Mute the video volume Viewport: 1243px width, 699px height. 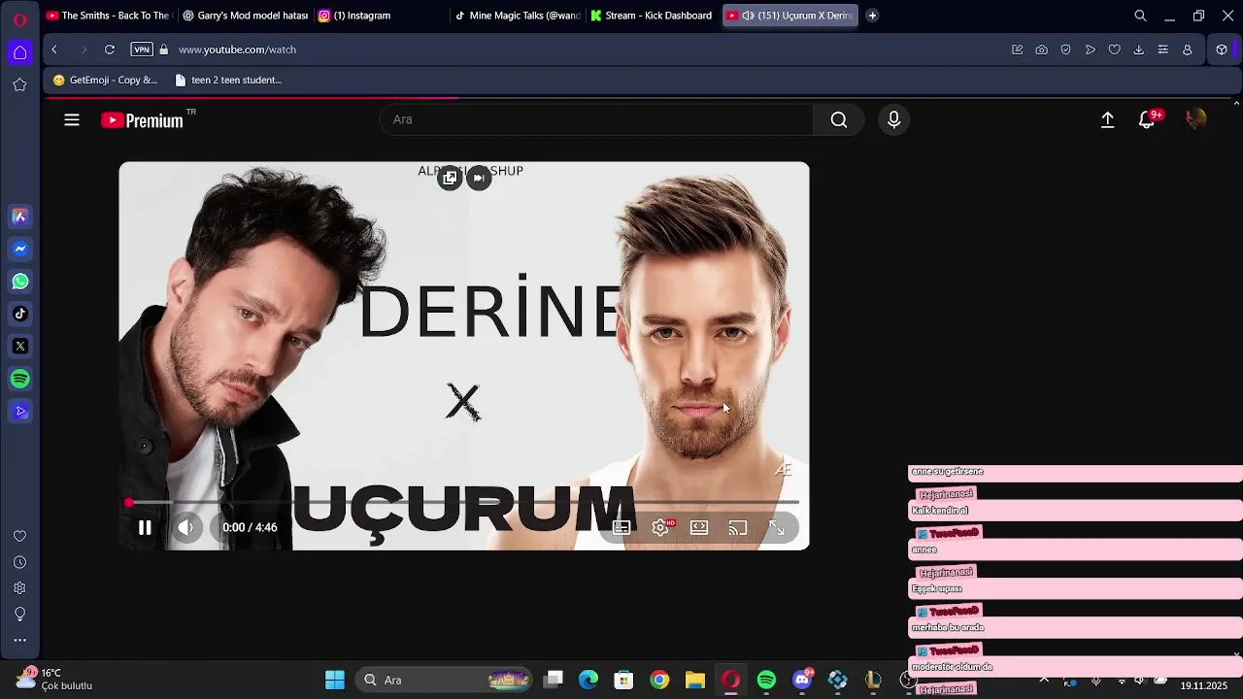click(185, 527)
